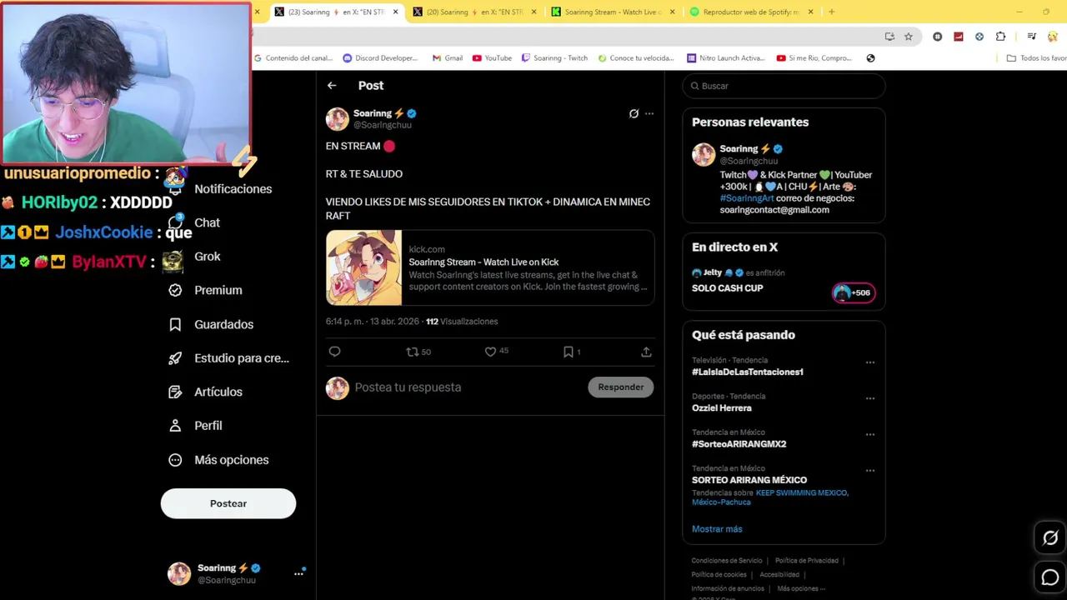Click the rocket icon for creator studio
The width and height of the screenshot is (1067, 600).
tap(175, 358)
